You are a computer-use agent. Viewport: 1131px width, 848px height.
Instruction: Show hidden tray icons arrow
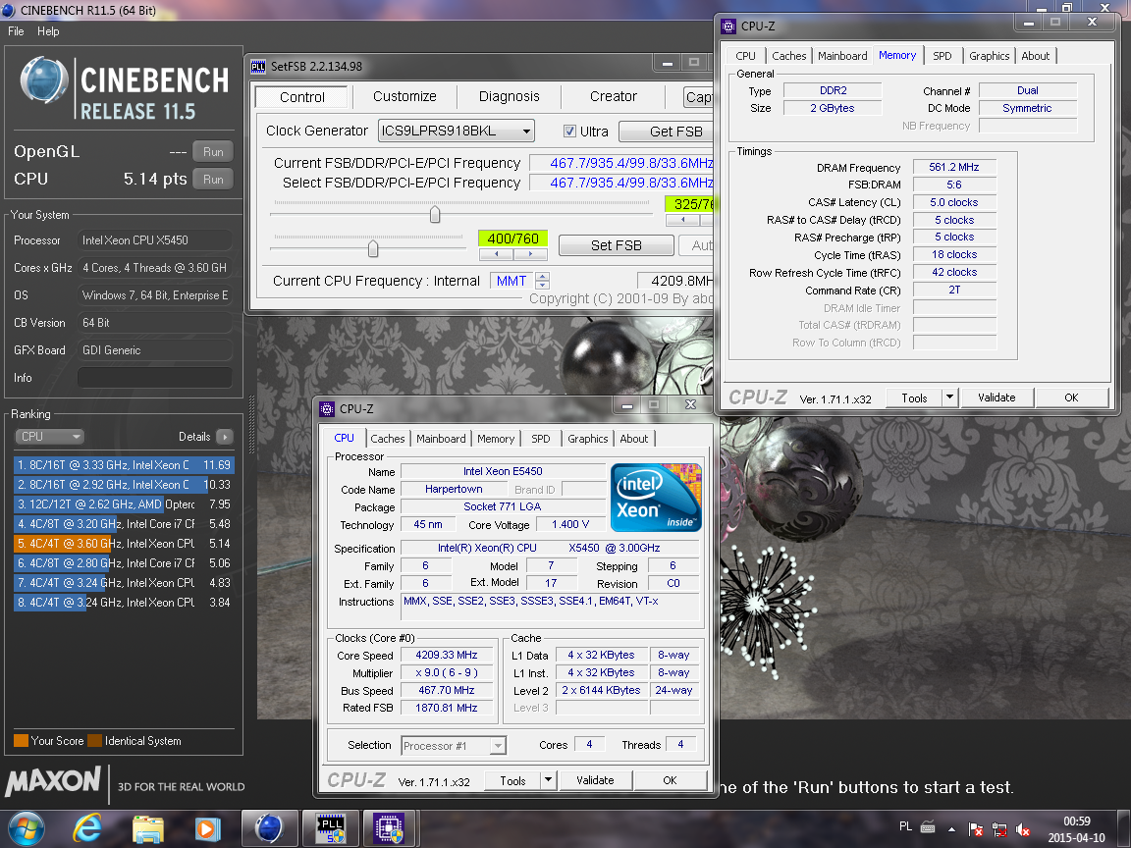pyautogui.click(x=952, y=829)
